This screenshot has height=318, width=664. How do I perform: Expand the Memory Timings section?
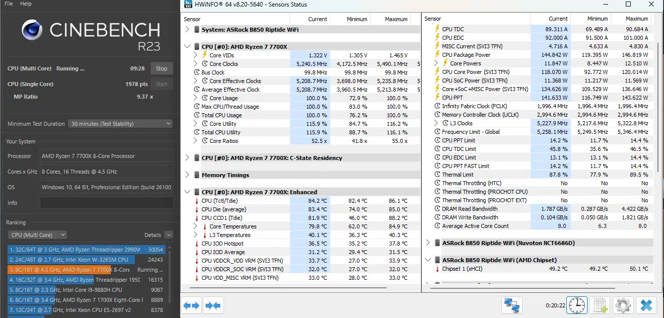[187, 175]
